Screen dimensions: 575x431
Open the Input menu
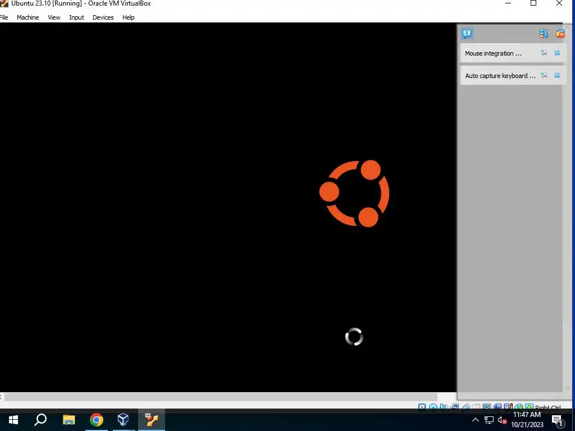point(76,17)
